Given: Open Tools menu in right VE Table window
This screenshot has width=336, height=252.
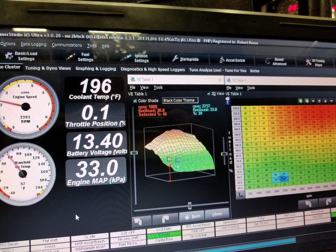Looking at the screenshot, I should [251, 88].
